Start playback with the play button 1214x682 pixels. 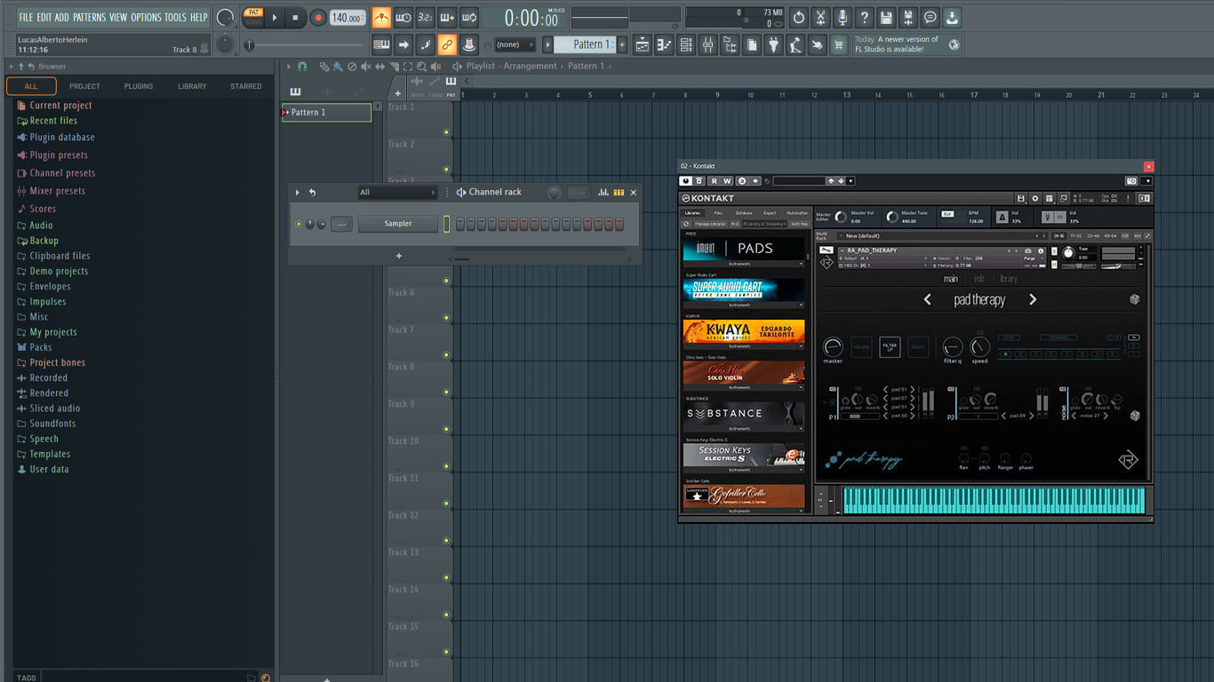(275, 18)
